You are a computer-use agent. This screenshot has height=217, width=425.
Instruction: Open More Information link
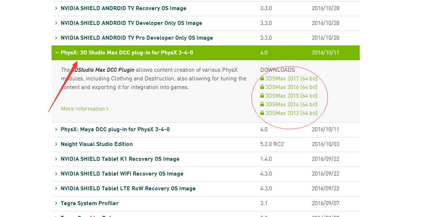pyautogui.click(x=85, y=109)
